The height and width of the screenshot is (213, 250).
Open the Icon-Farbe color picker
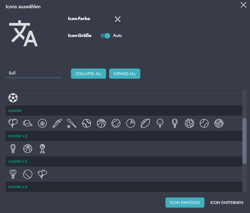(118, 19)
